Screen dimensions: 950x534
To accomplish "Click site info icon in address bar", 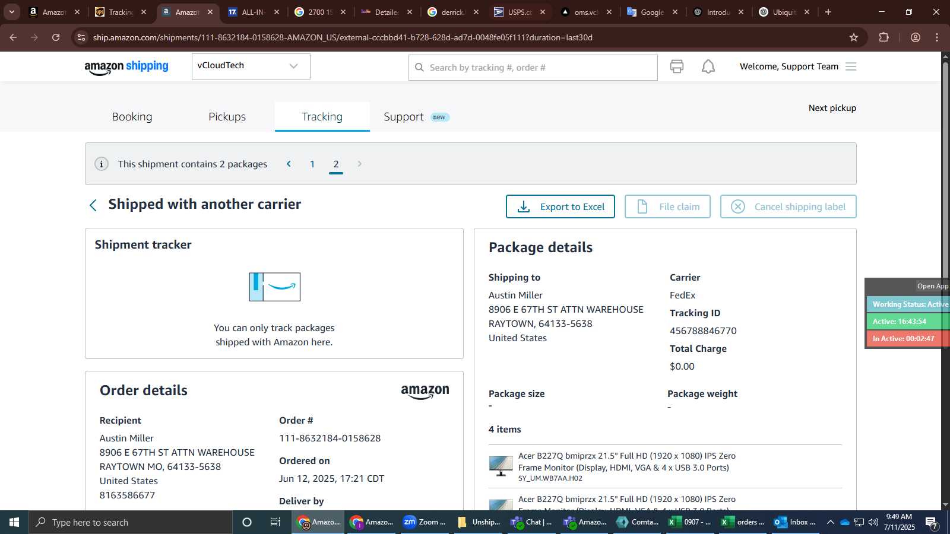I will (x=81, y=37).
